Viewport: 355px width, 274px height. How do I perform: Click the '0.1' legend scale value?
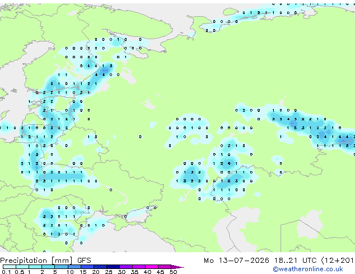click(x=6, y=272)
